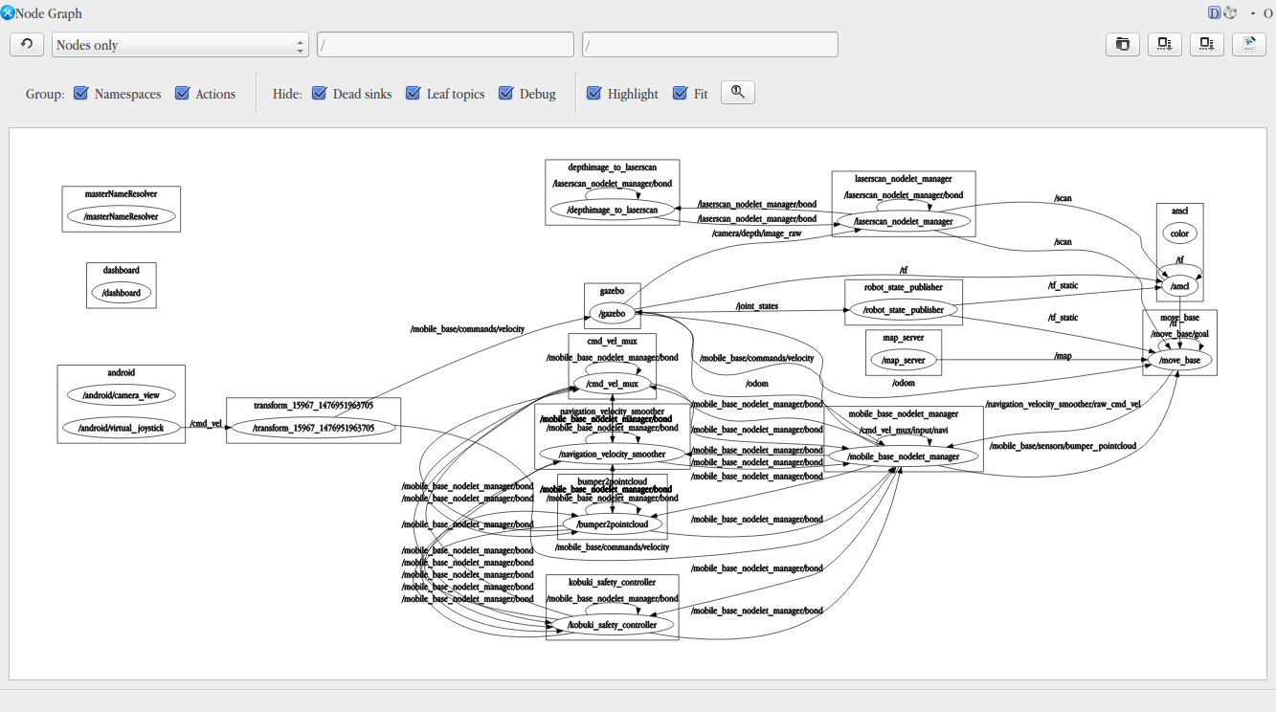Click the /map_server node in the graph

pyautogui.click(x=904, y=362)
